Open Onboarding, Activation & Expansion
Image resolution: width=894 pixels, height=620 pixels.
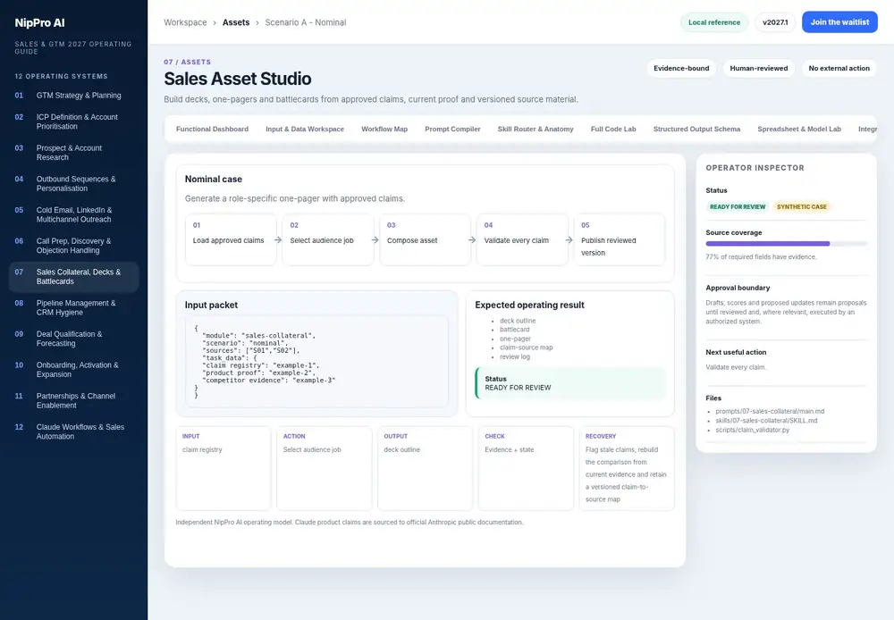point(73,369)
